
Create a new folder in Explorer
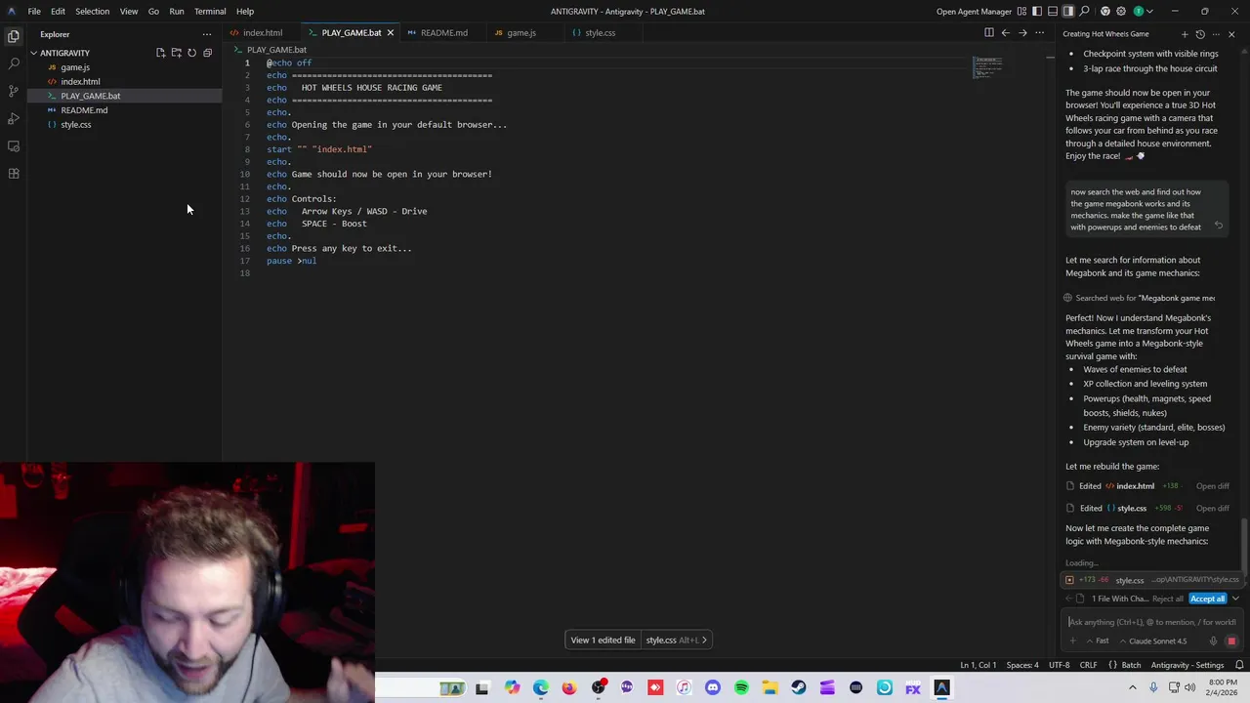coord(176,53)
